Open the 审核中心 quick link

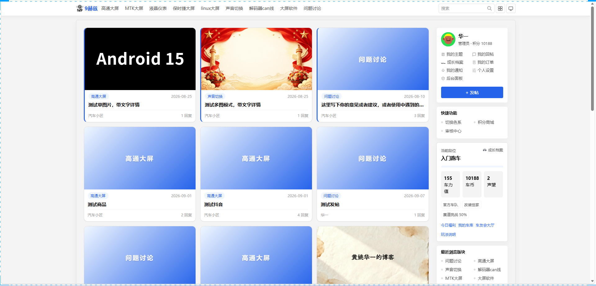453,131
